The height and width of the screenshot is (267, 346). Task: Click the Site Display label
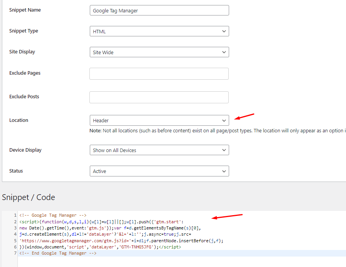22,51
